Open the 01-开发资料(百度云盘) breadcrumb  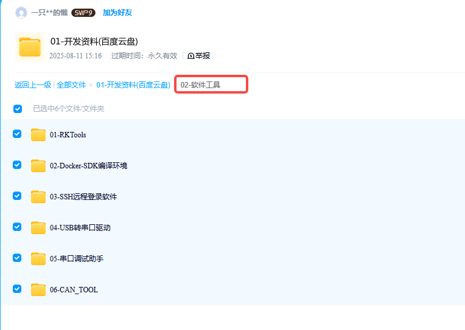pos(133,85)
